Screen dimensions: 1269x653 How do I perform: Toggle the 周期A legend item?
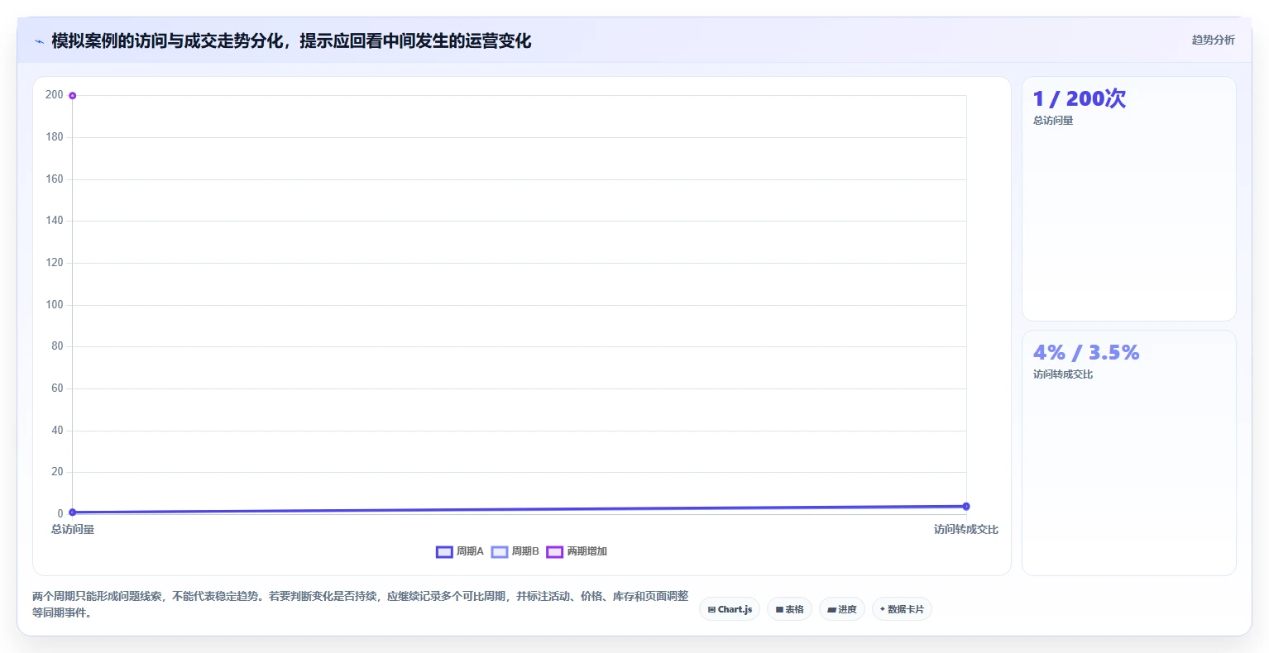[x=460, y=551]
